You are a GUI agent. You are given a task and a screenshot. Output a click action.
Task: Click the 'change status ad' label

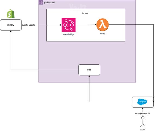(143, 114)
